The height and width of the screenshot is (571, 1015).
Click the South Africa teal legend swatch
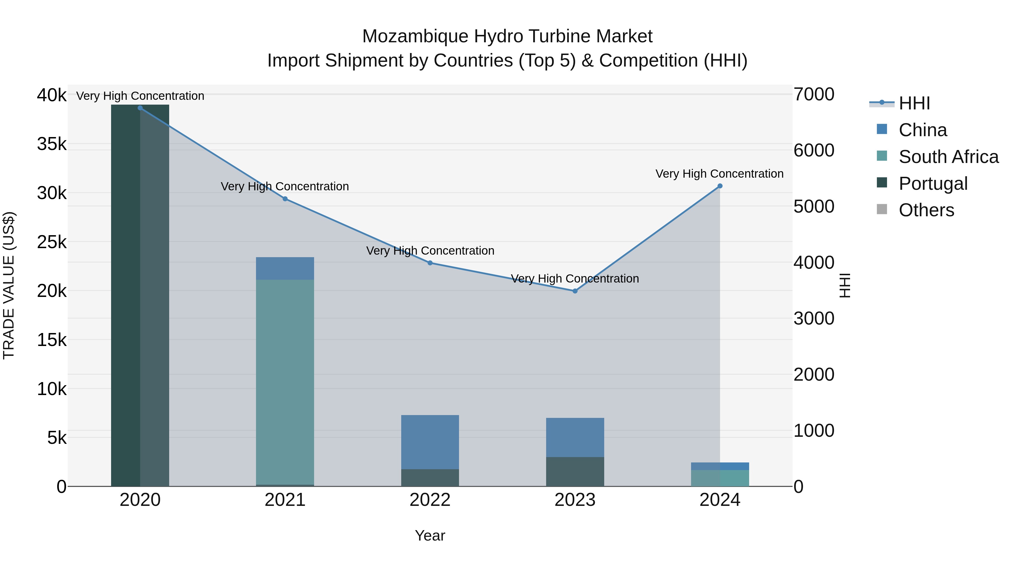pyautogui.click(x=882, y=156)
